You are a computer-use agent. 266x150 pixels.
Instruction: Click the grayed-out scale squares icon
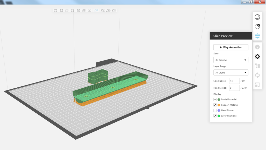pyautogui.click(x=257, y=85)
